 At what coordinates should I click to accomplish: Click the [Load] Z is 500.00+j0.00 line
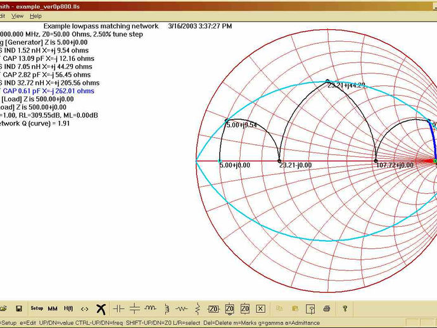point(37,99)
